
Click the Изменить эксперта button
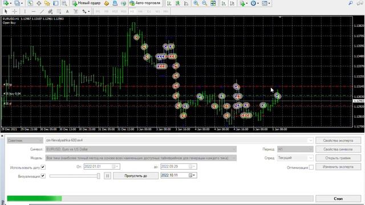338,167
